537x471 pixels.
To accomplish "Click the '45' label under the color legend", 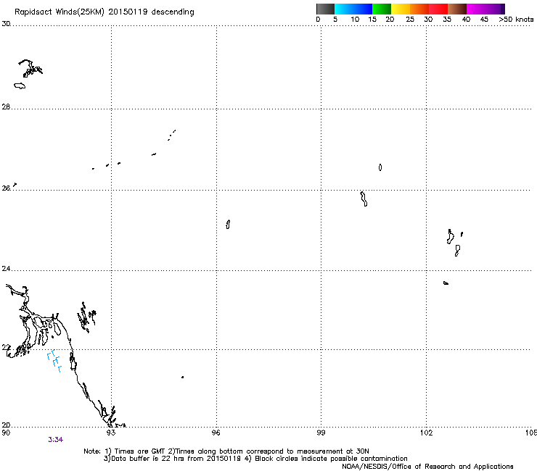I will click(484, 20).
